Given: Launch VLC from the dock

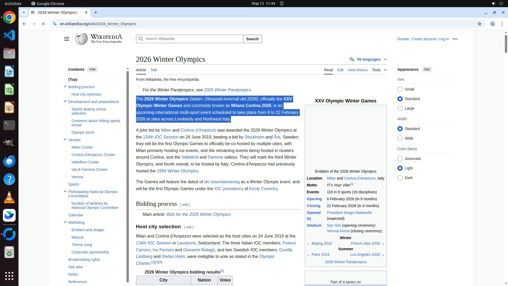Looking at the screenshot, I should [x=9, y=197].
